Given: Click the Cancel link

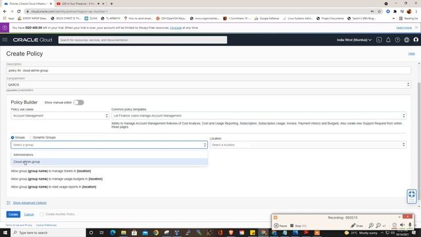Looking at the screenshot, I should click(x=29, y=215).
